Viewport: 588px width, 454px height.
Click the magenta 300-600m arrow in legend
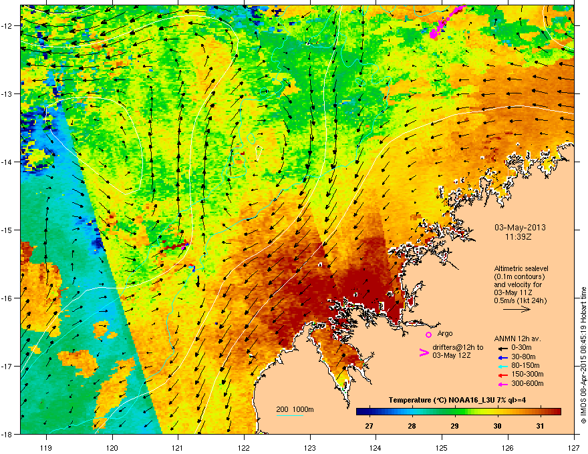coord(503,384)
